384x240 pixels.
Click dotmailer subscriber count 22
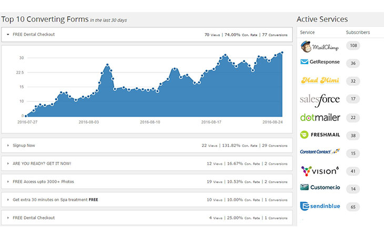[x=353, y=118]
